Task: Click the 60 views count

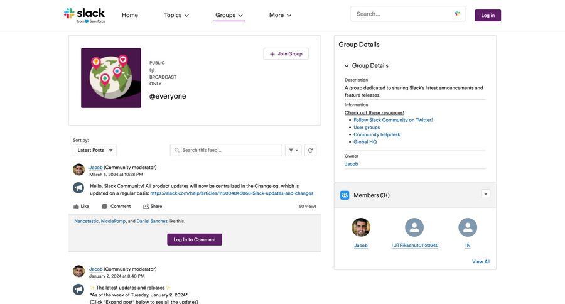Action: pyautogui.click(x=308, y=206)
